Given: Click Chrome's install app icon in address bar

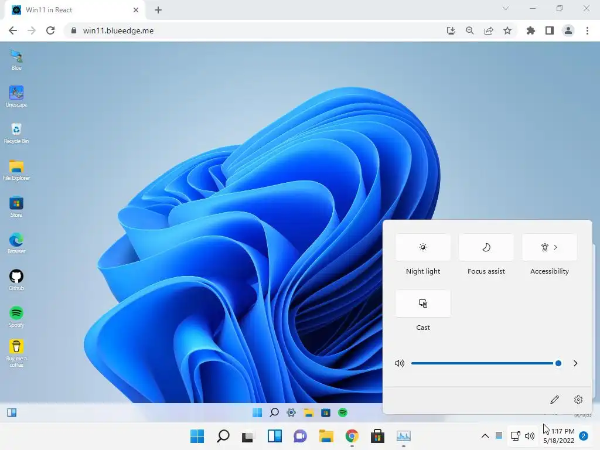Looking at the screenshot, I should point(451,30).
